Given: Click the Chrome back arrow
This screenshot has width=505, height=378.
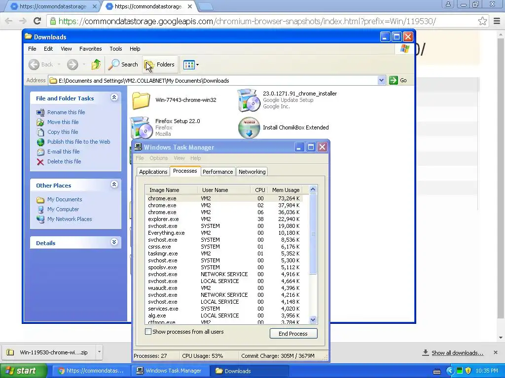Looking at the screenshot, I should tap(9, 21).
